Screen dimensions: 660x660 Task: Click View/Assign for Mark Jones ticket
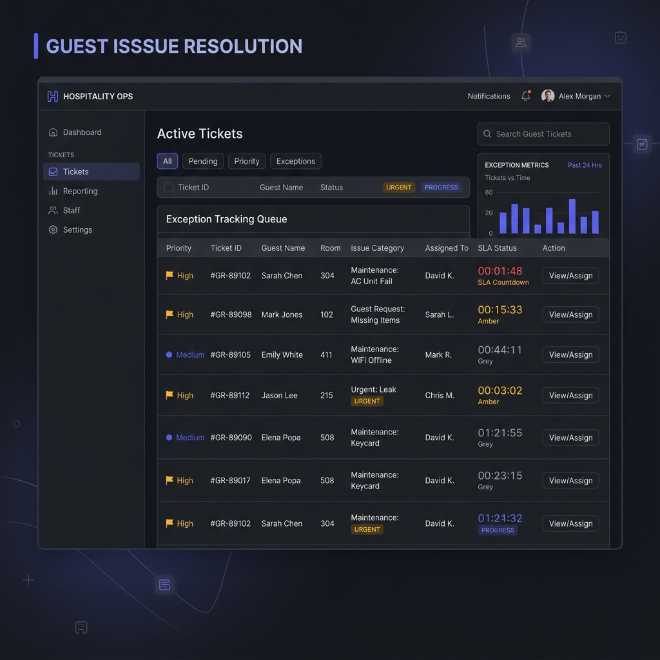point(570,315)
